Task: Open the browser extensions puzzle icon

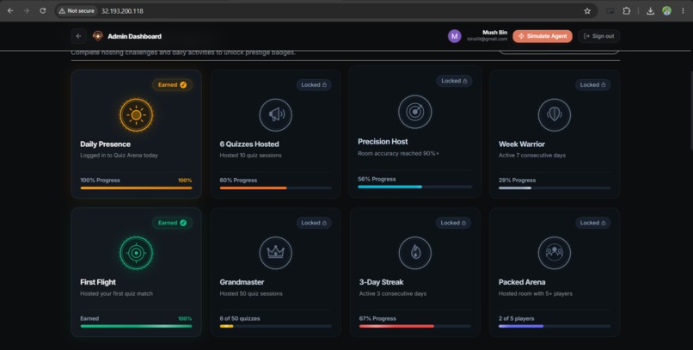Action: click(626, 11)
